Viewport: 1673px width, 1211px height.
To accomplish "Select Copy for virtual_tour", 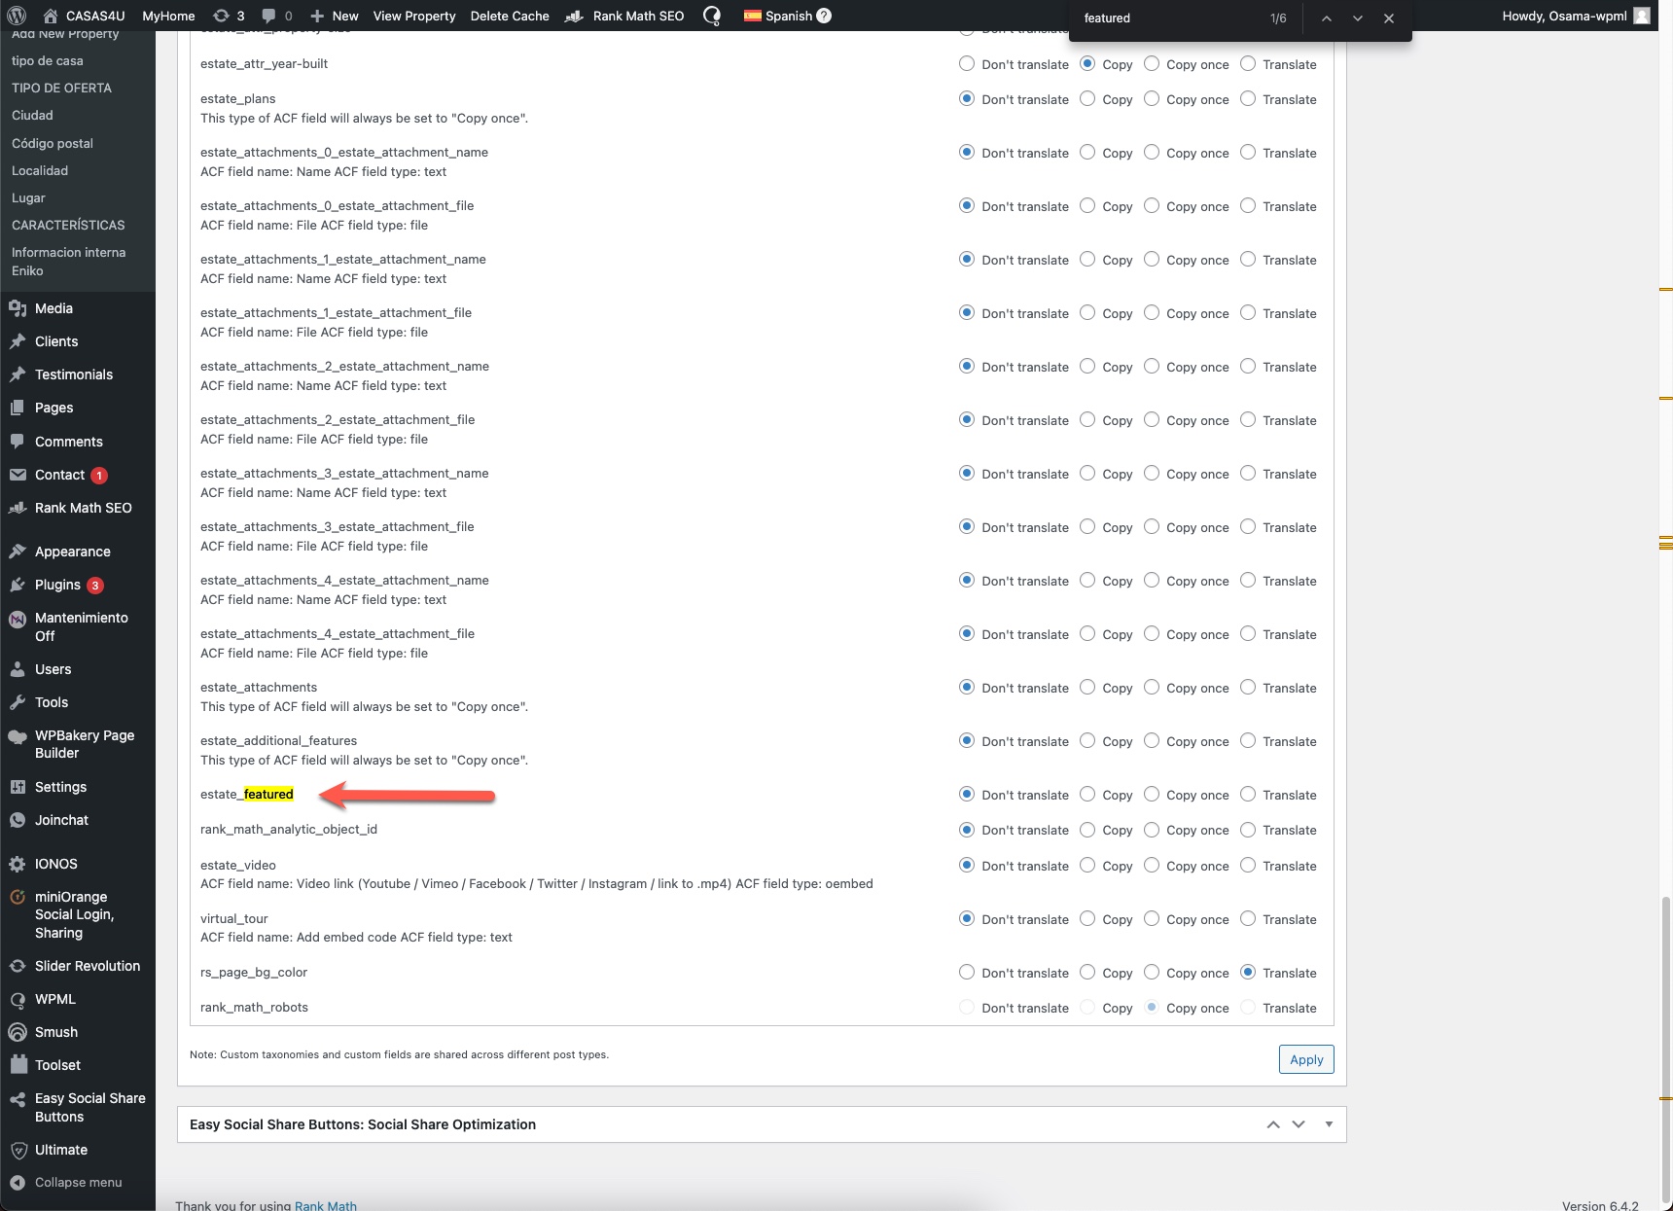I will 1087,918.
